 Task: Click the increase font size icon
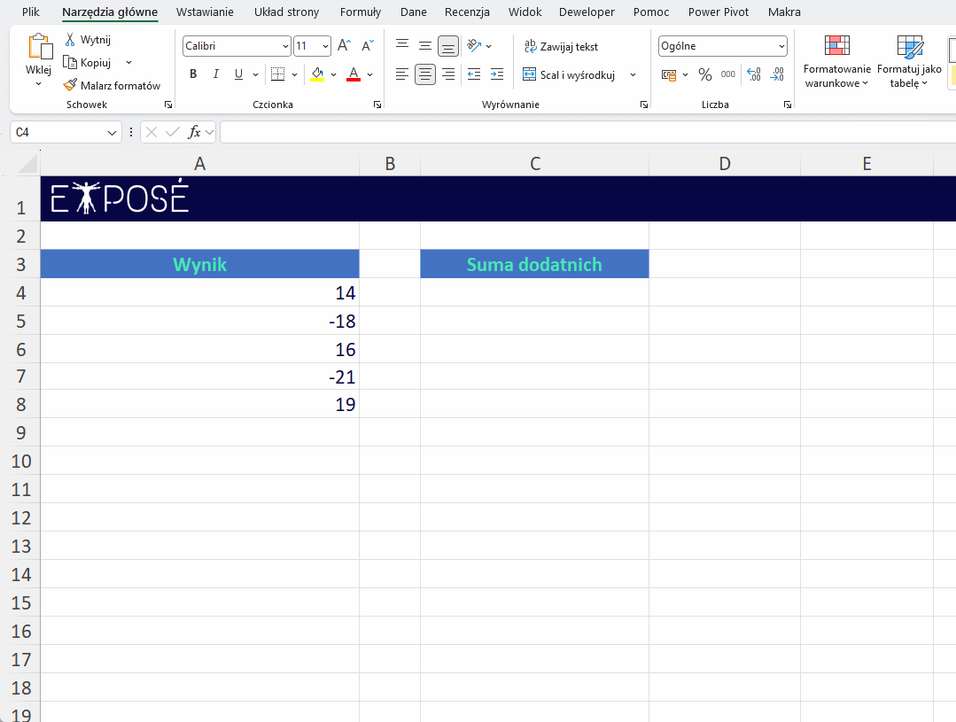tap(344, 46)
